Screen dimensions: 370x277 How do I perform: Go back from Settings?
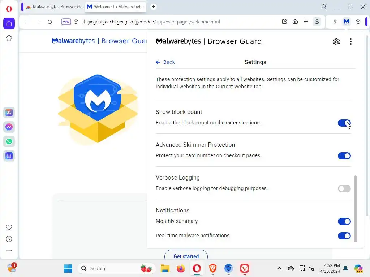tap(165, 62)
